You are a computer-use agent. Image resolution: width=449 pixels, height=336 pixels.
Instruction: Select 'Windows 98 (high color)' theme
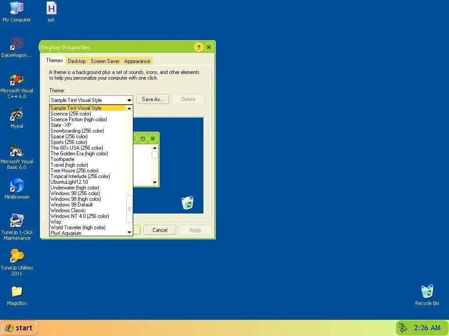[88, 199]
